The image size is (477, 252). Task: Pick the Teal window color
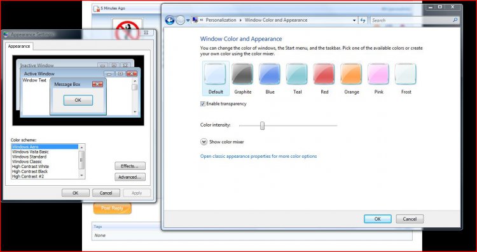297,74
